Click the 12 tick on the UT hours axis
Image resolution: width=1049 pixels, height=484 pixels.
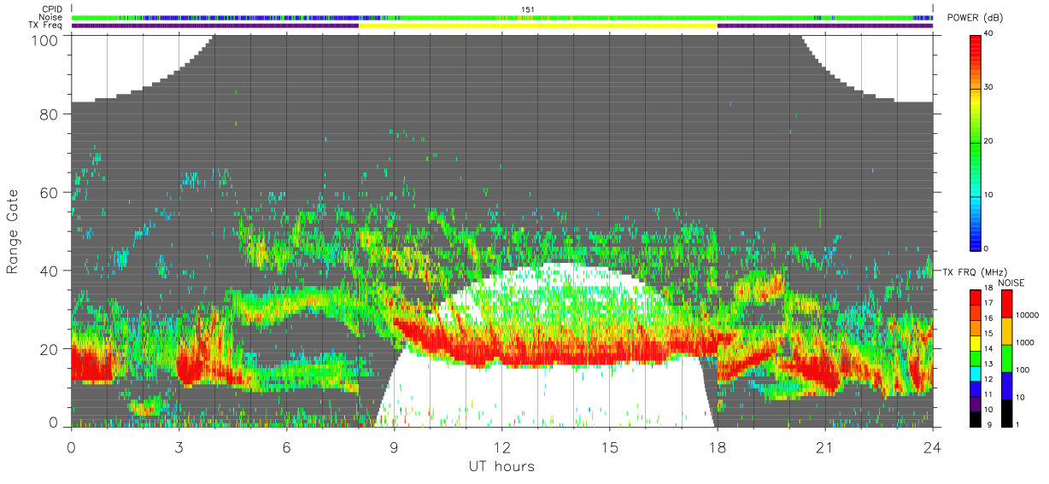click(502, 446)
